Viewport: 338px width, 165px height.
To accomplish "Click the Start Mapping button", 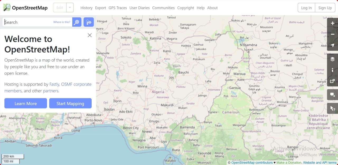I will 70,103.
